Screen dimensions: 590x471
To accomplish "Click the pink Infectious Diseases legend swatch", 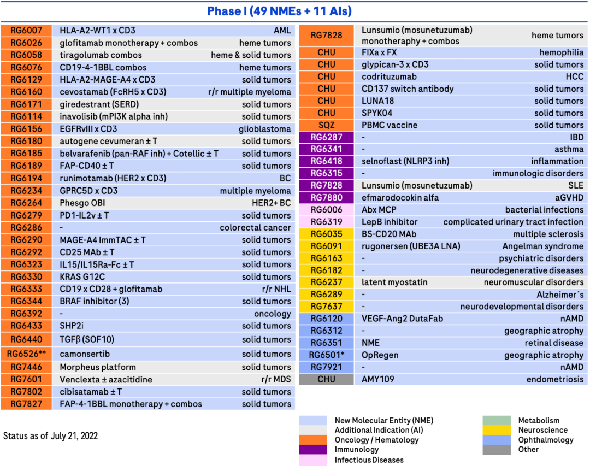I will [x=313, y=460].
